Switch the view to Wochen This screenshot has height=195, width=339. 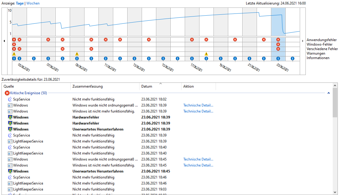[33, 3]
